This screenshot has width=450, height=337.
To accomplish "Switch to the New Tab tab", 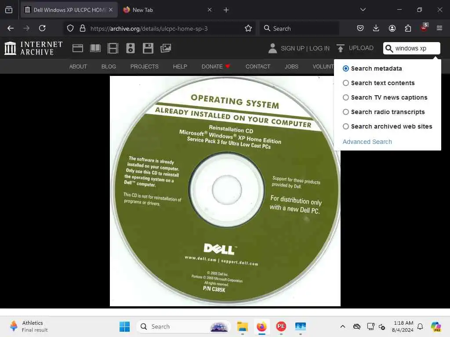I will pyautogui.click(x=168, y=10).
